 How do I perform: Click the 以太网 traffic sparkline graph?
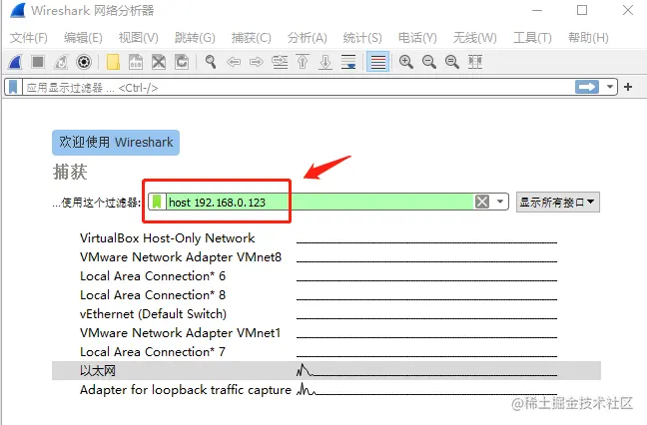(x=426, y=370)
